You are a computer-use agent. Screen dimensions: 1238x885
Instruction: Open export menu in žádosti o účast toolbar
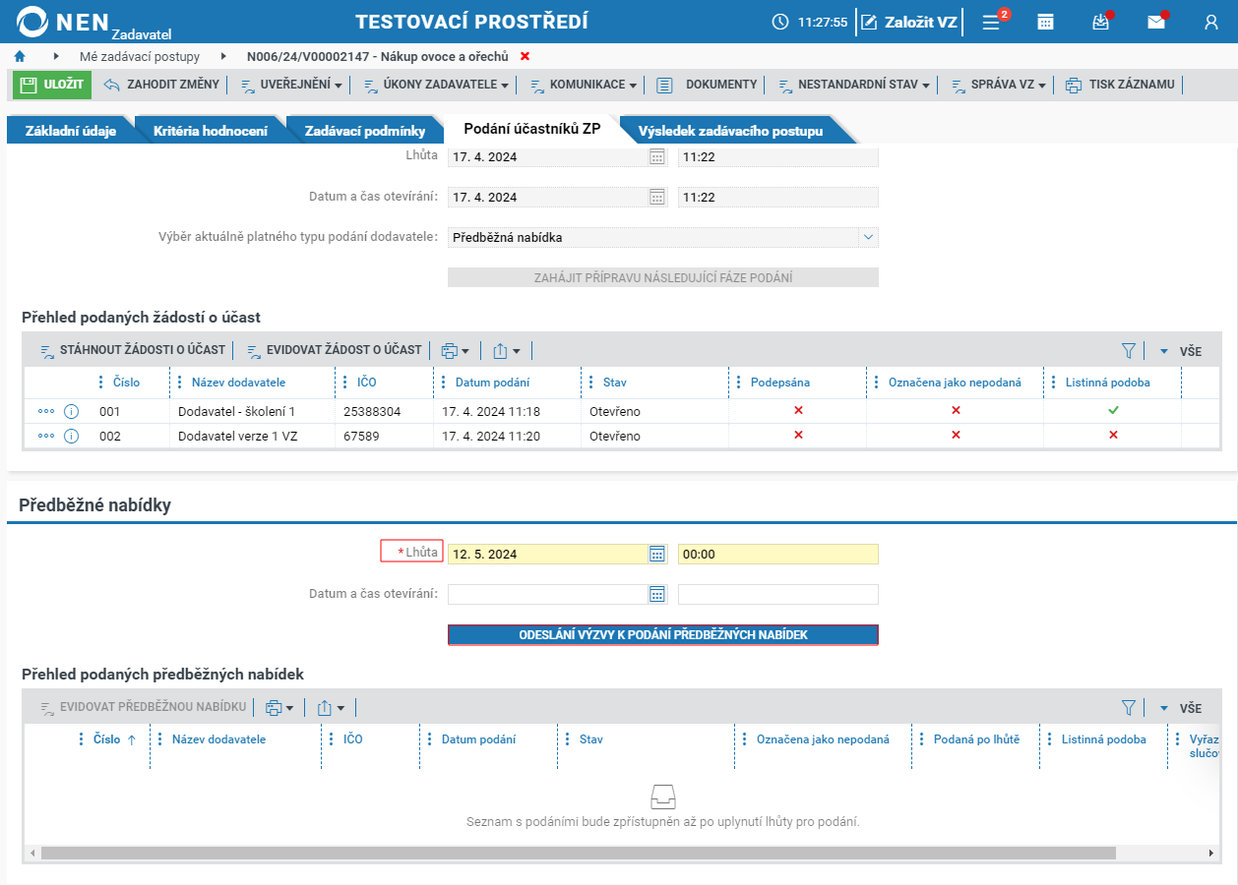pos(506,351)
